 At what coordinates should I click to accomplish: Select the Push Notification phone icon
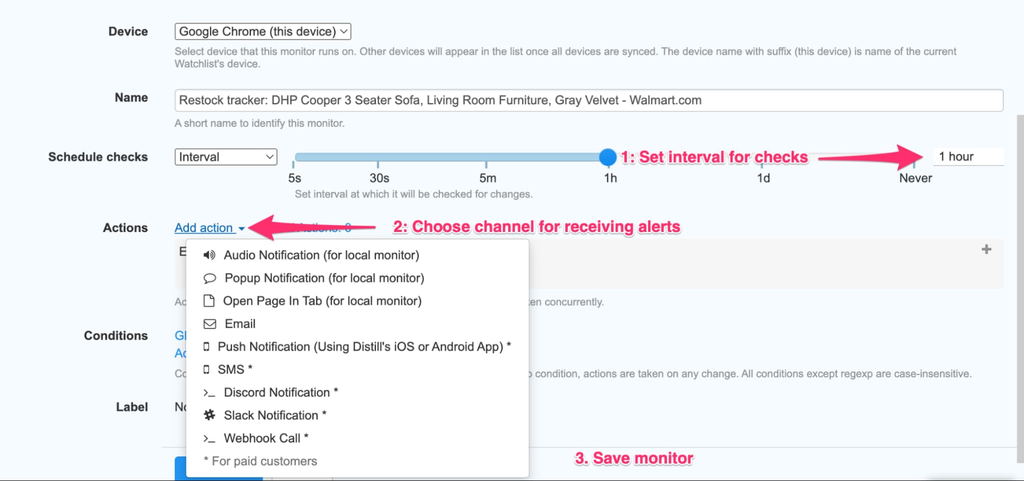[206, 347]
